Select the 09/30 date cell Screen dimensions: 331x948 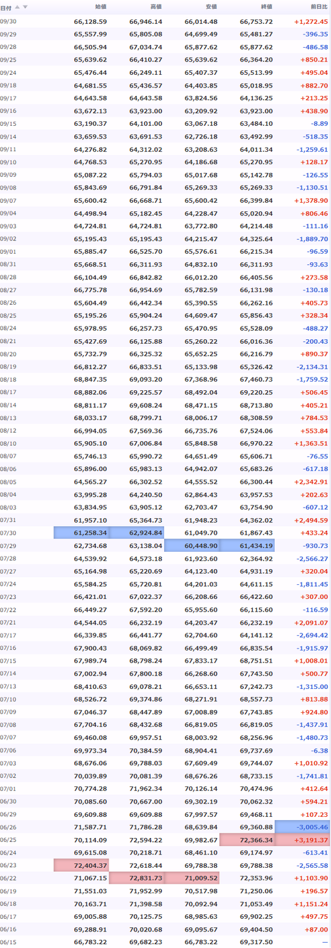coord(8,22)
